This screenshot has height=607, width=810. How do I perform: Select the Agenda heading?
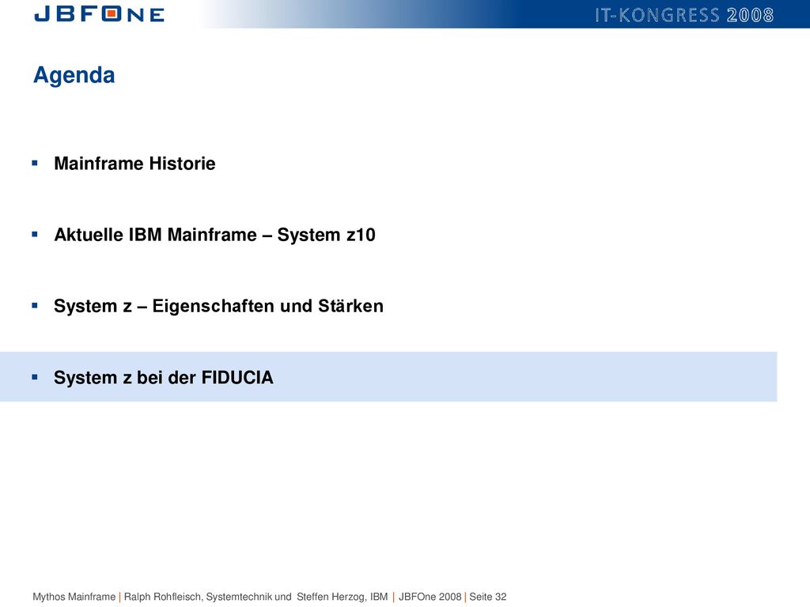(74, 75)
